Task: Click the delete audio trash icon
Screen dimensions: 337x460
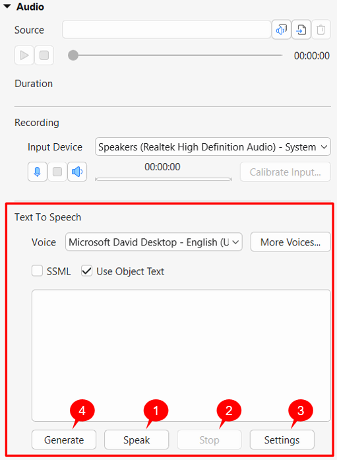Action: coord(321,30)
